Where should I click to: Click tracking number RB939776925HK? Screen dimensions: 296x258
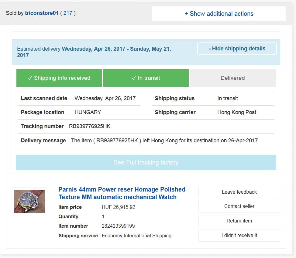tap(90, 126)
